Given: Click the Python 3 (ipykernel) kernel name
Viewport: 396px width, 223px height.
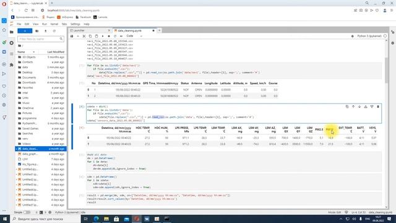Looking at the screenshot, I should pyautogui.click(x=369, y=36).
